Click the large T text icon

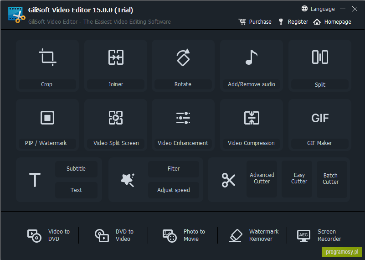click(x=35, y=180)
